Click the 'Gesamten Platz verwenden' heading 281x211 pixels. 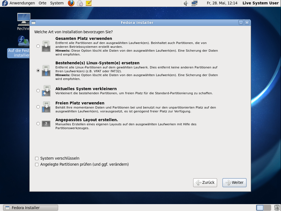click(x=84, y=38)
